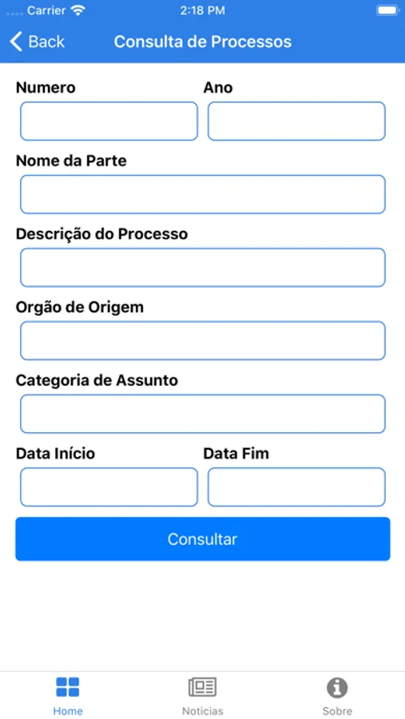Open the Categoria de Assunto field
The image size is (405, 719).
coord(203,414)
